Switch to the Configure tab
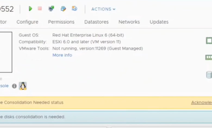 [x=27, y=22]
